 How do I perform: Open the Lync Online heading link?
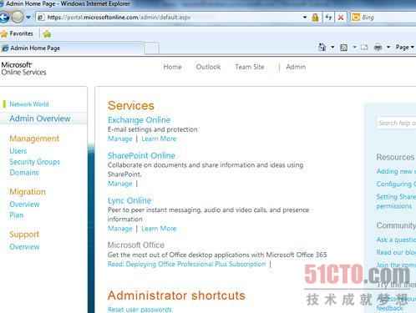click(129, 200)
